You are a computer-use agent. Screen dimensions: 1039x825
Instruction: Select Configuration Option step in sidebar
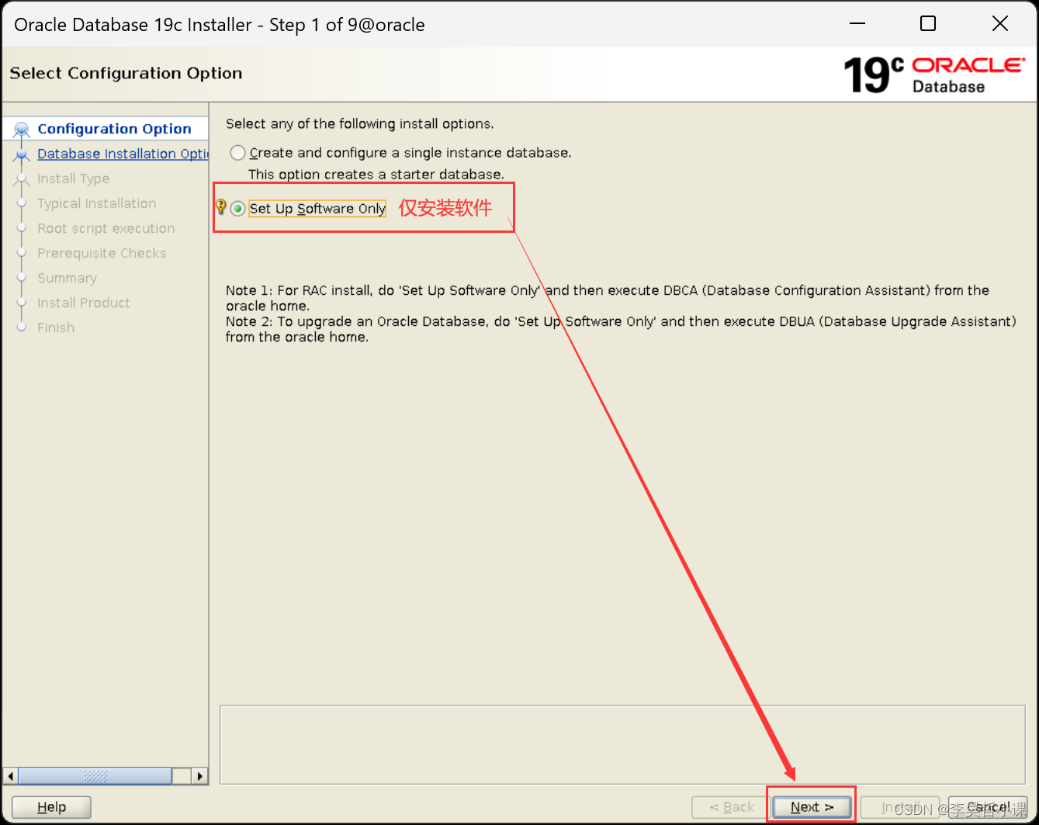114,129
